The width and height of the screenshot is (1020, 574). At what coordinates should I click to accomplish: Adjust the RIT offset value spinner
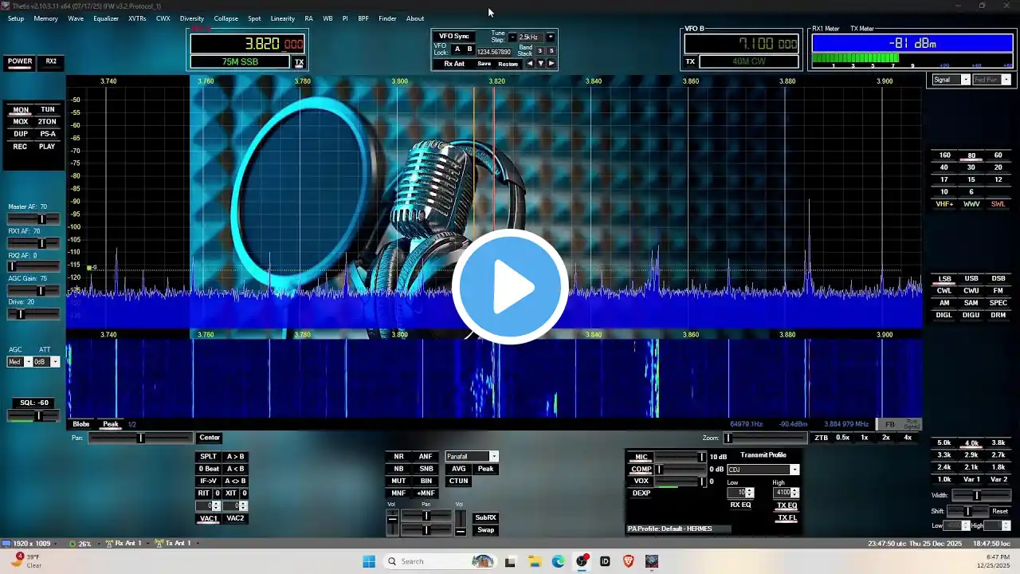[x=208, y=505]
